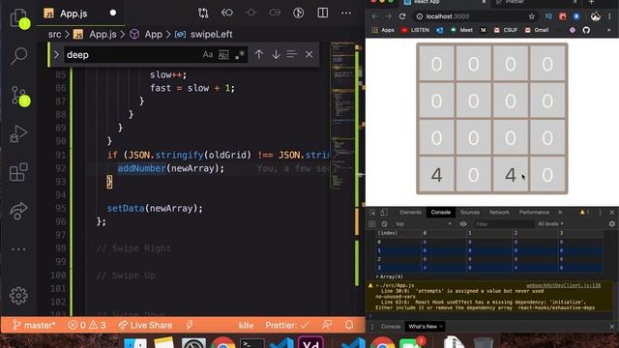The width and height of the screenshot is (619, 348).
Task: Click the Prettier status bar item
Action: point(287,325)
